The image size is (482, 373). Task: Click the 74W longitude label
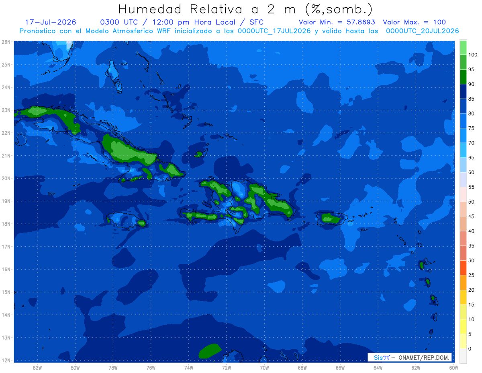click(x=189, y=367)
